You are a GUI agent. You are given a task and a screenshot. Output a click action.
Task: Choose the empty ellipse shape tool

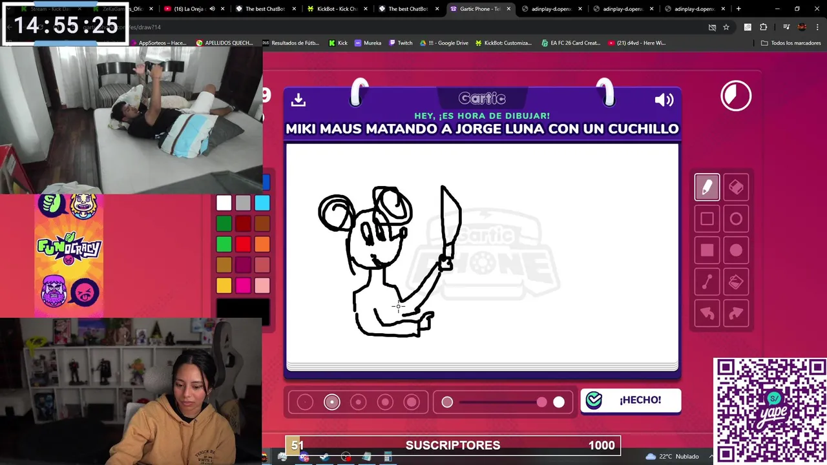[x=736, y=219]
